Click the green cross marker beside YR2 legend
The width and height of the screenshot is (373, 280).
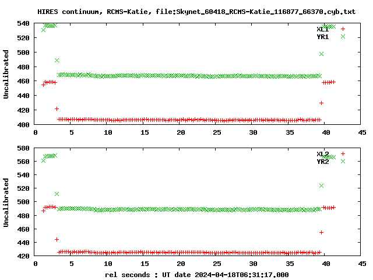pos(343,161)
